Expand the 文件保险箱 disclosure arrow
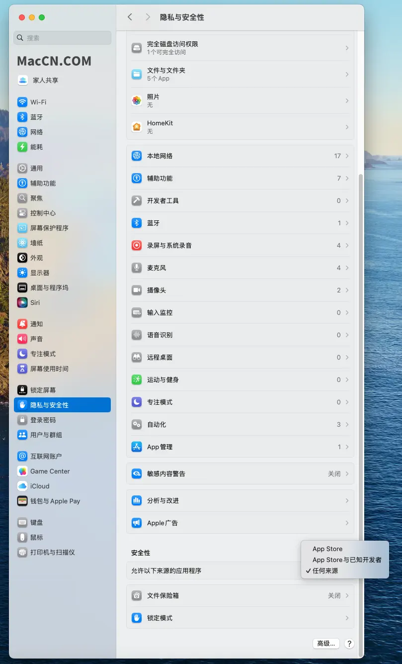402x664 pixels. click(x=346, y=595)
